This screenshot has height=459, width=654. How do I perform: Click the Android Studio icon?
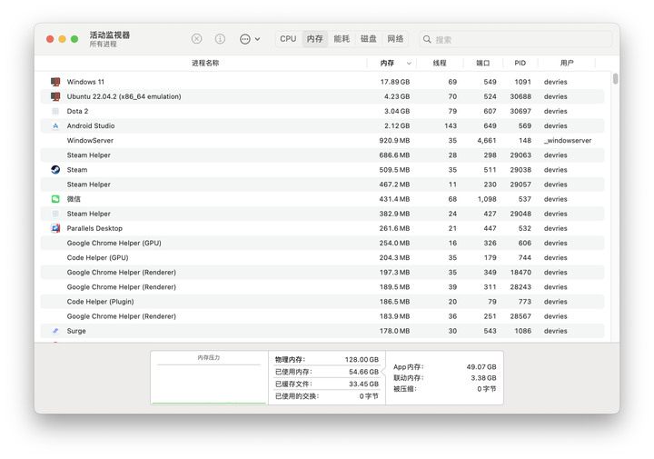(x=55, y=125)
